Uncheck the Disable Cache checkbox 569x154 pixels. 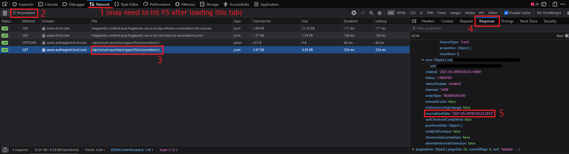coord(506,13)
